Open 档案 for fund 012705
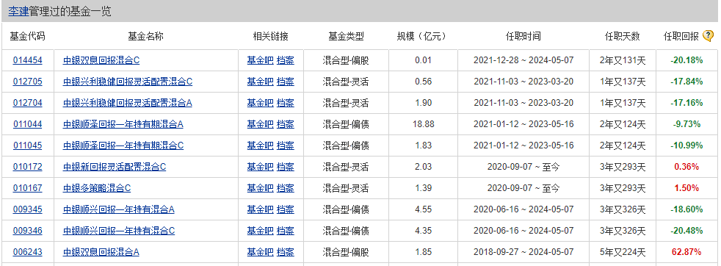 [x=285, y=82]
